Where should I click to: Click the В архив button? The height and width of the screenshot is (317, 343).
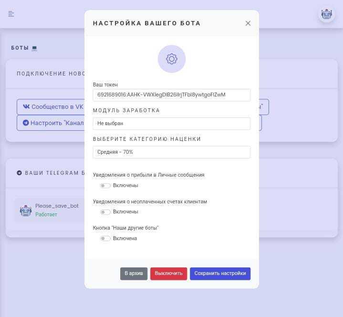134,274
